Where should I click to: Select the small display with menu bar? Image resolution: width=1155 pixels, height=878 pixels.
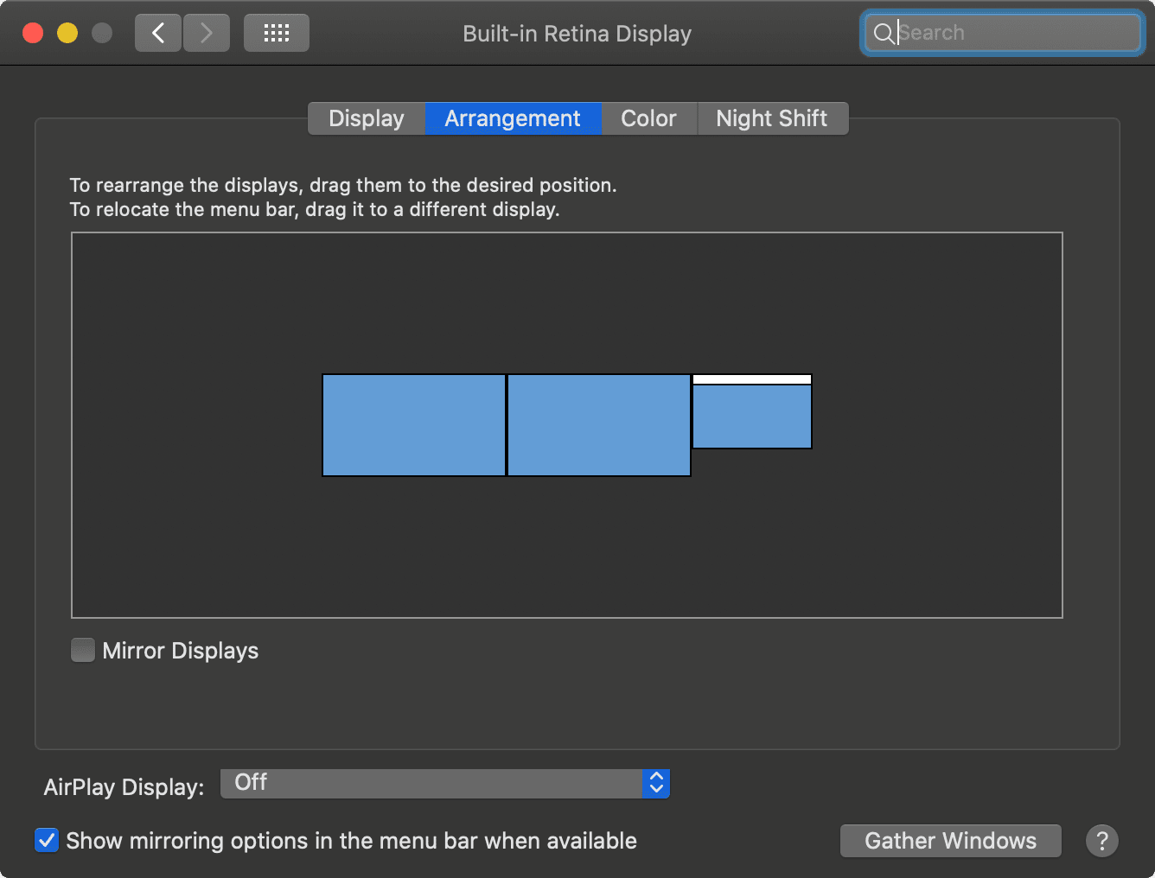(752, 417)
